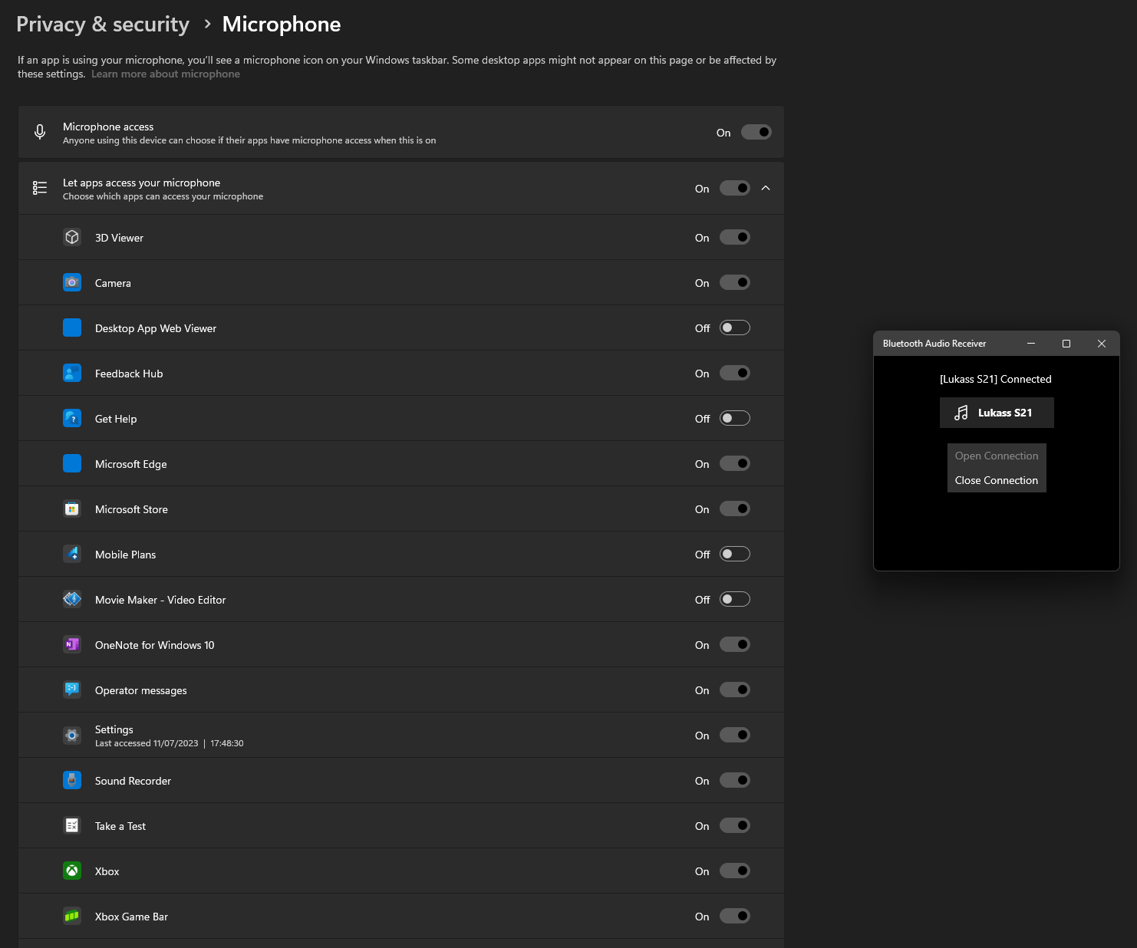Click the grayed Open Connection button
The image size is (1137, 948).
(997, 456)
